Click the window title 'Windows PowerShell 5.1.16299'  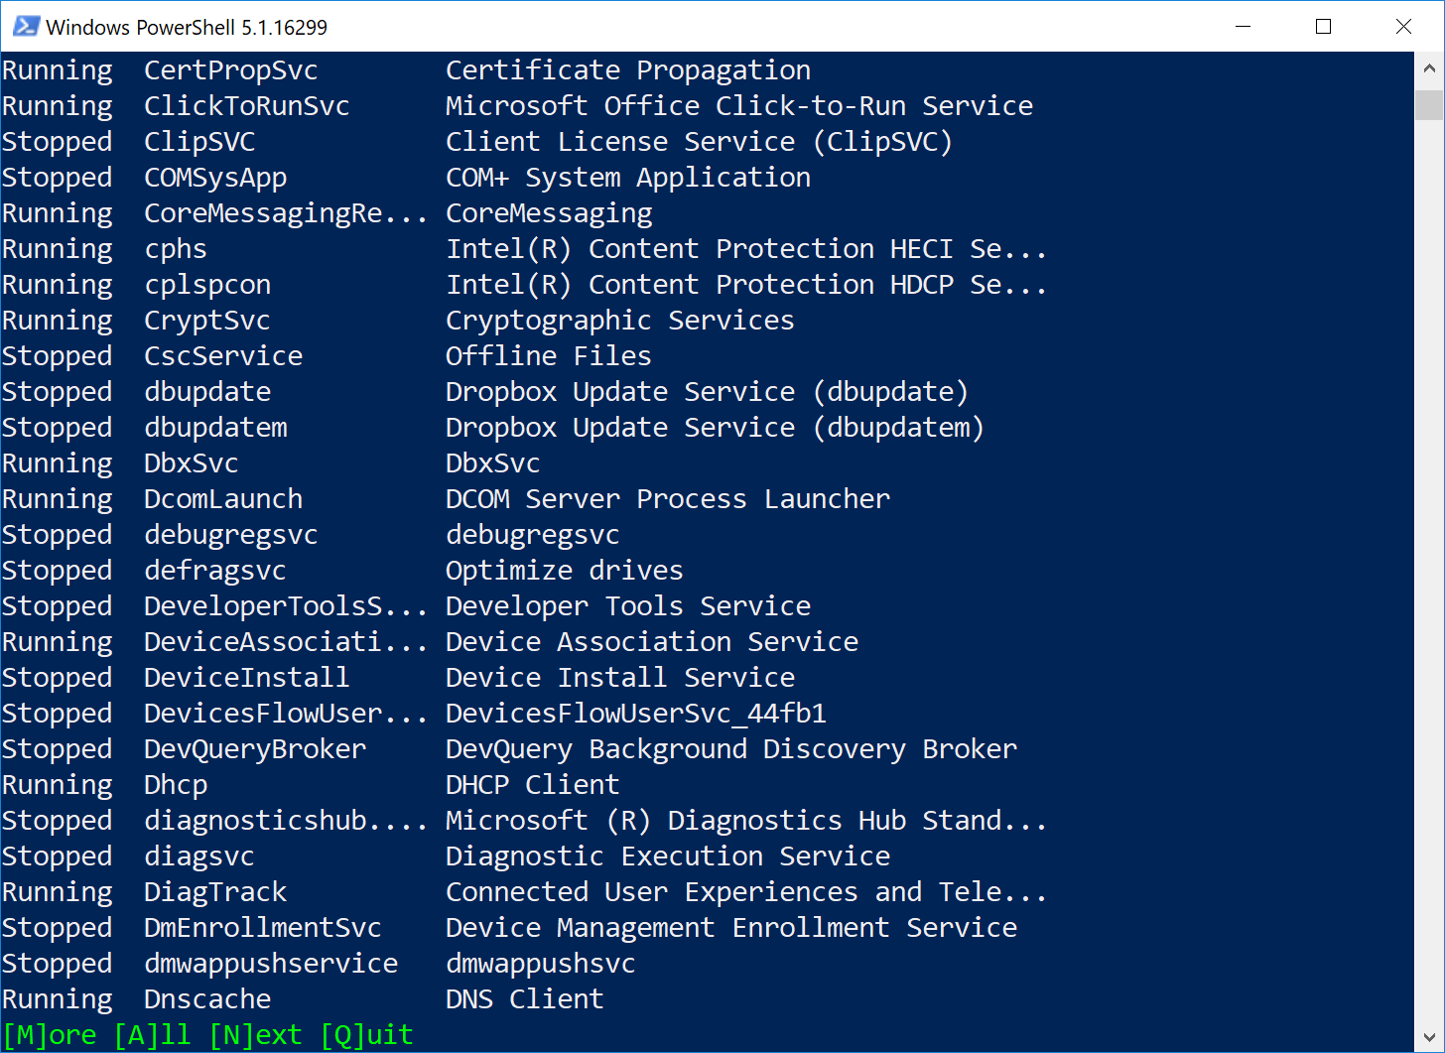tap(187, 28)
